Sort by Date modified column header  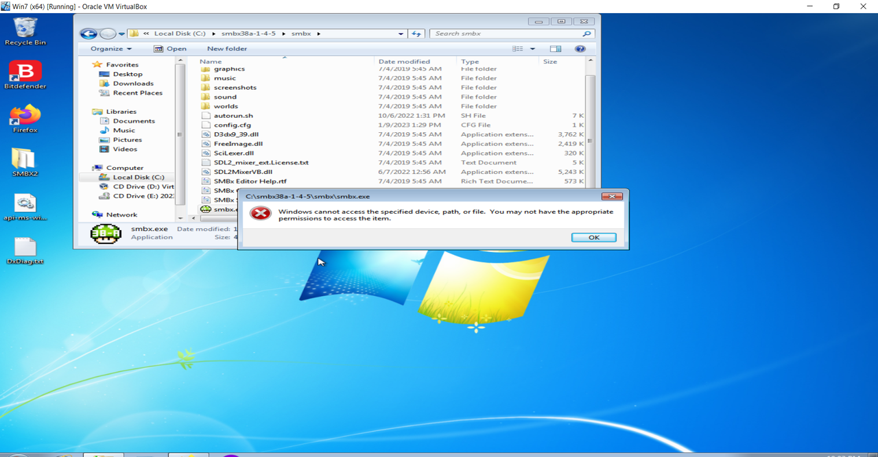point(415,62)
